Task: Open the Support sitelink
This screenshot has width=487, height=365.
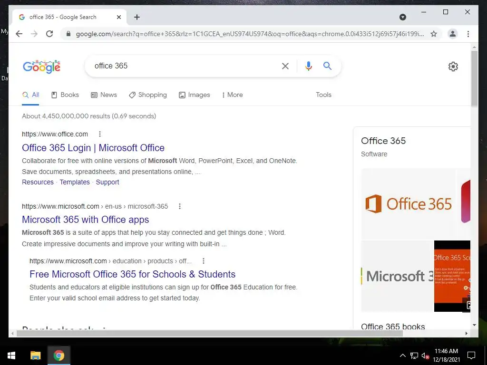Action: [107, 182]
